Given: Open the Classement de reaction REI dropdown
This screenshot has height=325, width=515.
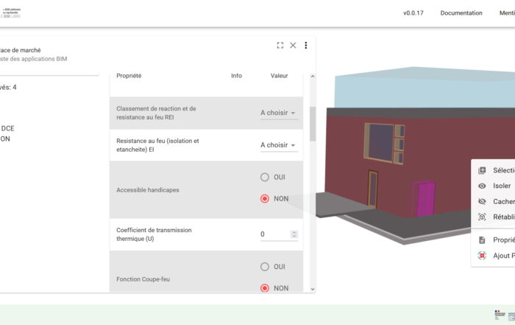Looking at the screenshot, I should tap(278, 113).
